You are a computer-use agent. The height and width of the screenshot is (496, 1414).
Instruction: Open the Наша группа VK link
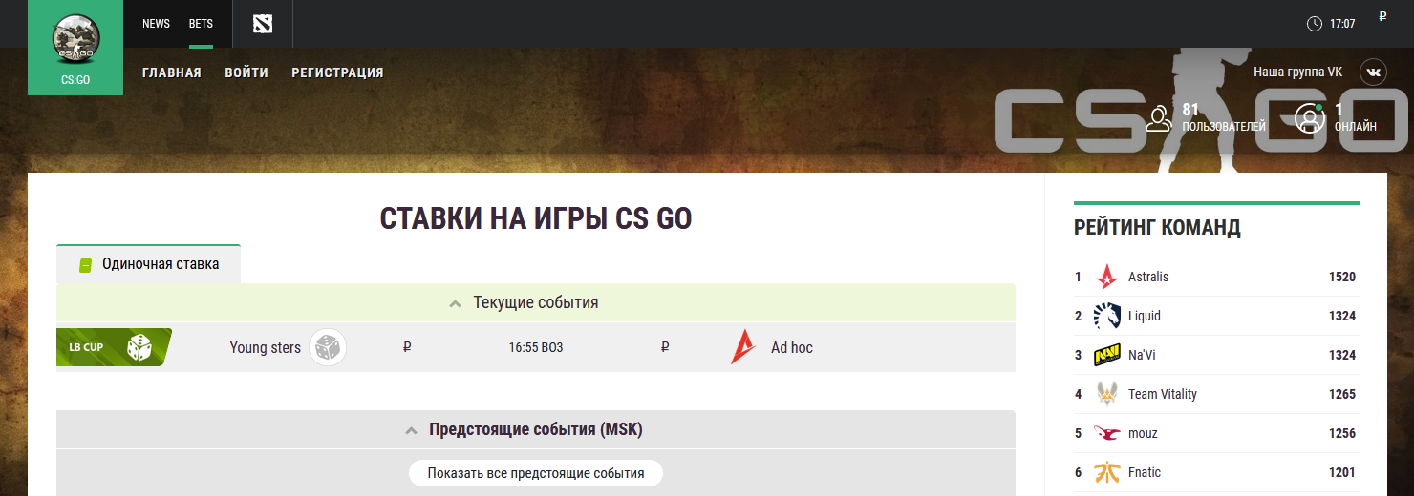(x=1297, y=72)
